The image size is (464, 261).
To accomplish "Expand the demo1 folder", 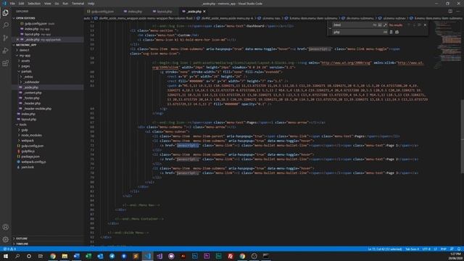I will (x=48, y=50).
